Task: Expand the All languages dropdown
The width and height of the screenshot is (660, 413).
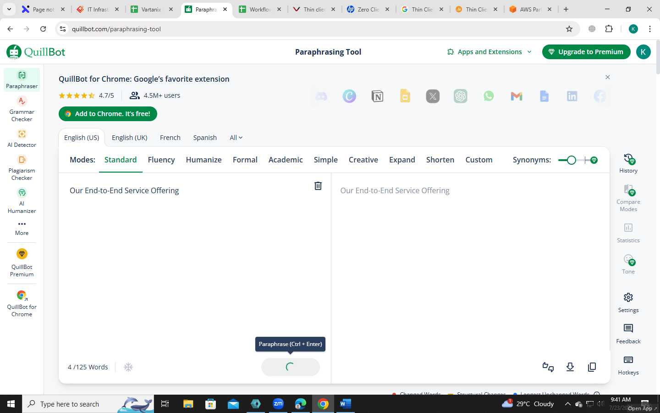Action: click(x=236, y=138)
